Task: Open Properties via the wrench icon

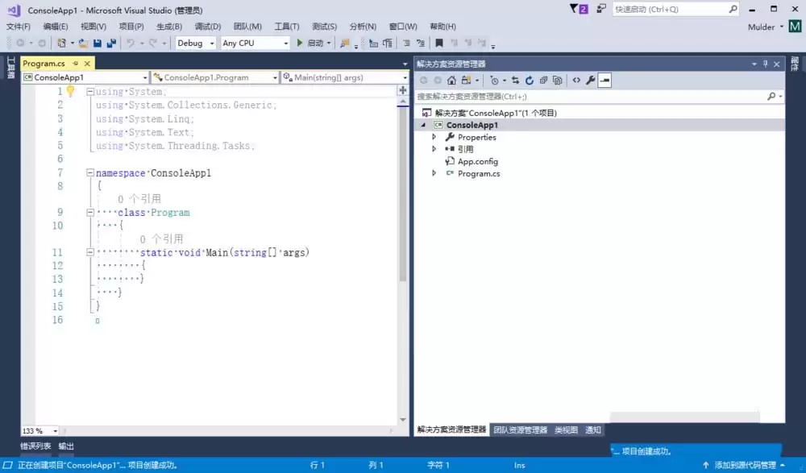Action: [x=592, y=81]
